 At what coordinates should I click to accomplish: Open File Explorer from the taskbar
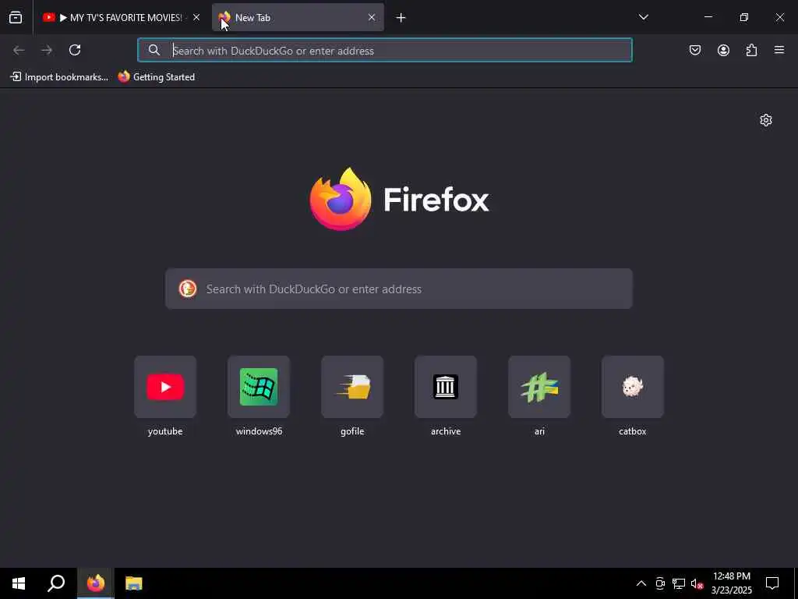134,583
